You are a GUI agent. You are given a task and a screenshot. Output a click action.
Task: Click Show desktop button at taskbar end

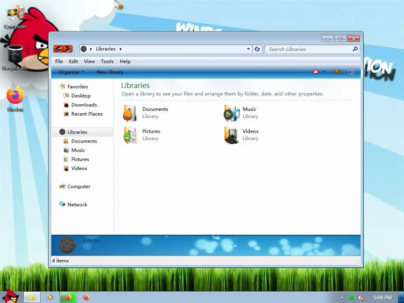pos(401,297)
